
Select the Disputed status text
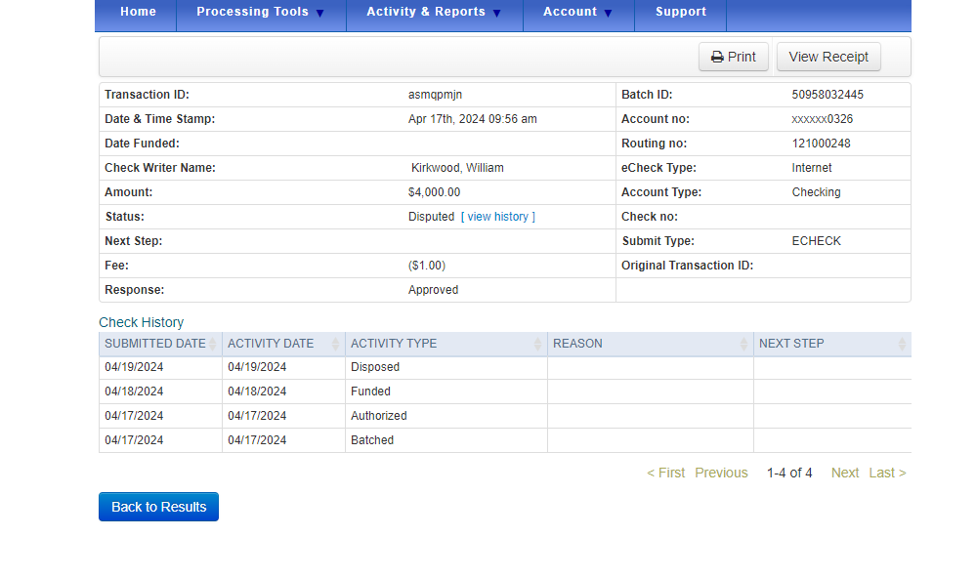tap(432, 217)
